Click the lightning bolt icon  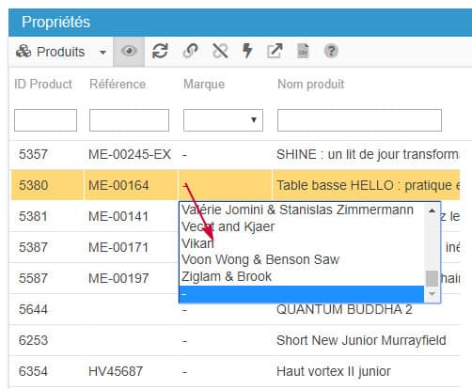click(247, 51)
